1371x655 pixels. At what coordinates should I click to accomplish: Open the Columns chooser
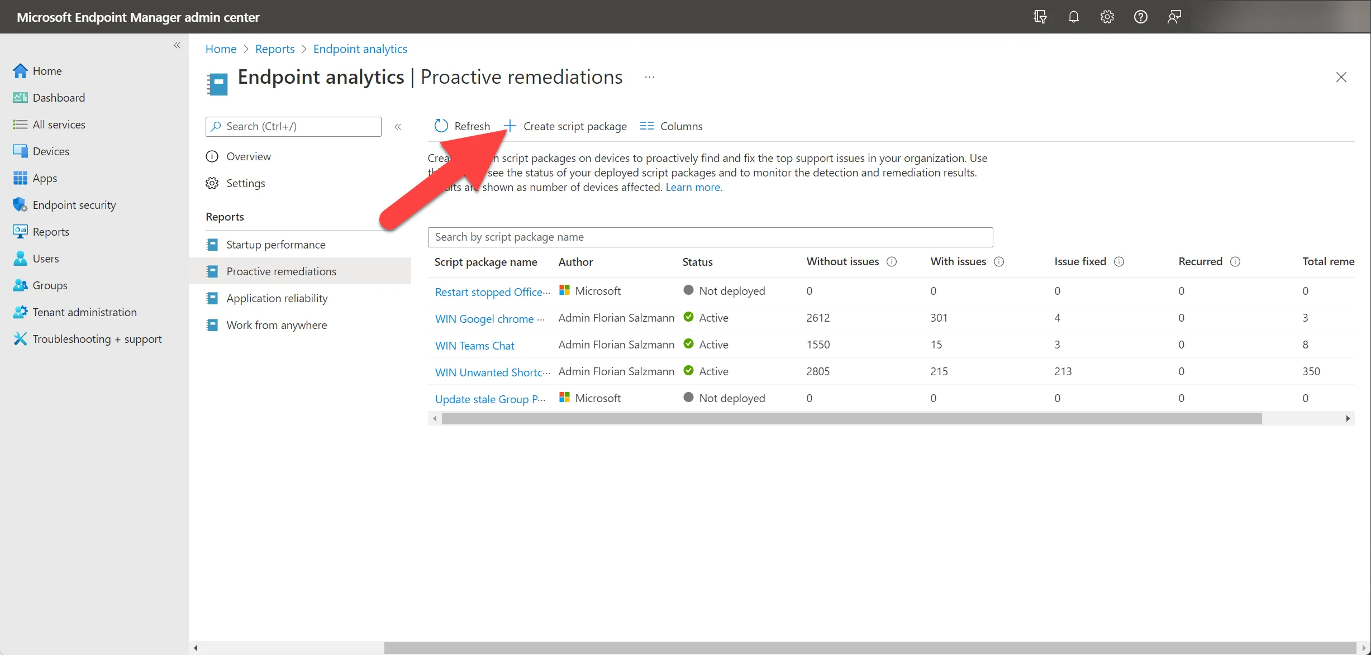671,126
